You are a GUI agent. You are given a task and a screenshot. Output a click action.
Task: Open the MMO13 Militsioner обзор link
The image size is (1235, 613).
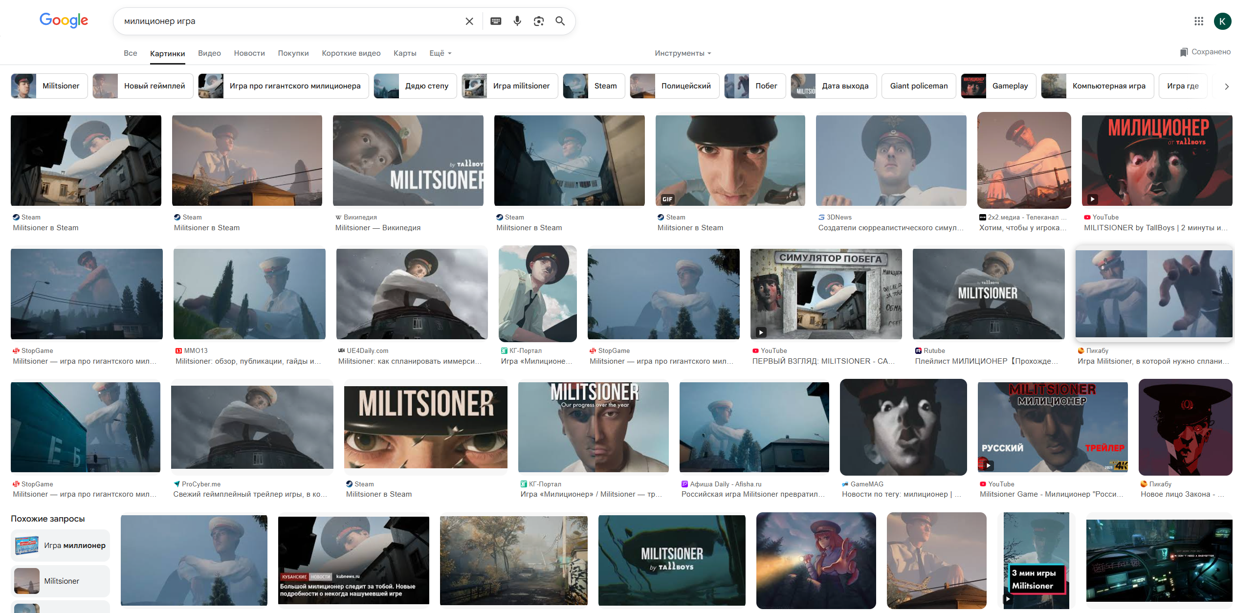[248, 361]
